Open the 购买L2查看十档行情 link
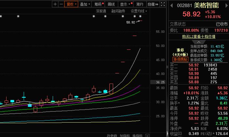 [x=199, y=36]
